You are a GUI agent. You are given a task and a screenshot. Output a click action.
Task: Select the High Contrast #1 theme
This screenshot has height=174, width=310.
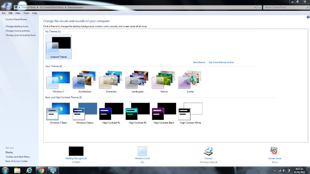(x=111, y=113)
